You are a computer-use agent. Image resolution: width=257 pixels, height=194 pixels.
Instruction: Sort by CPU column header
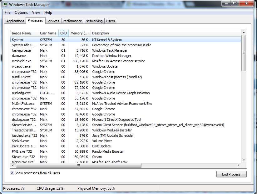63,33
